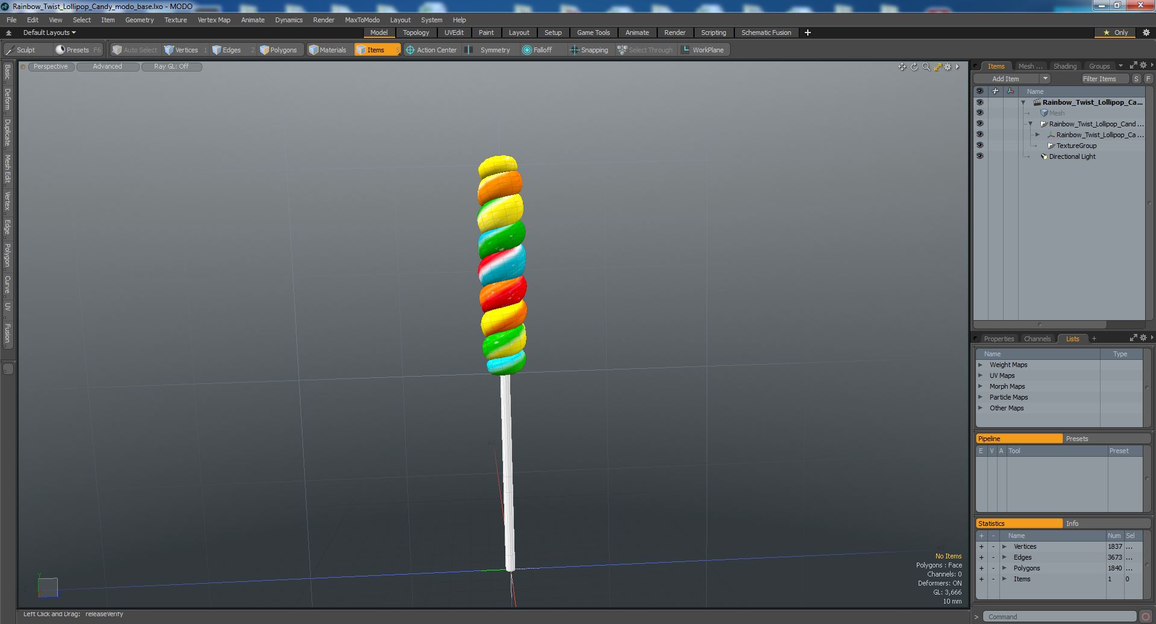Switch to the UVEdit layout tab
This screenshot has width=1156, height=624.
click(454, 32)
